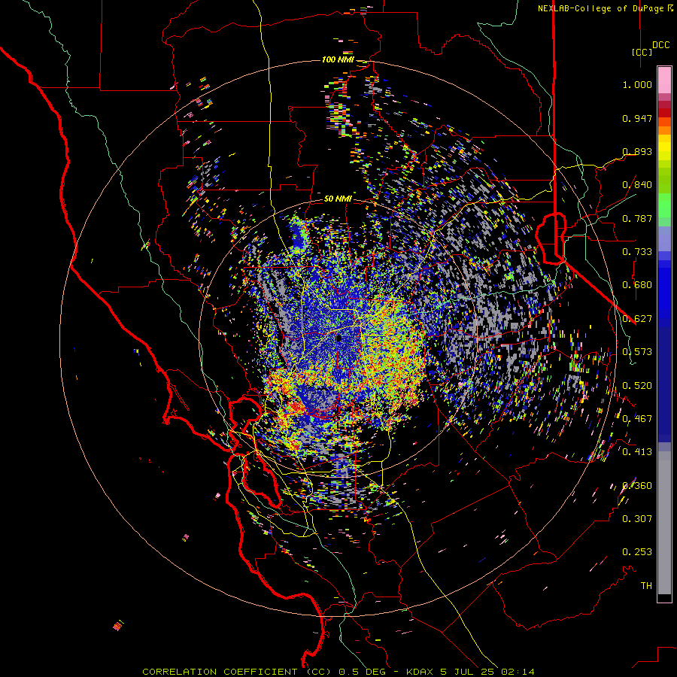Image resolution: width=677 pixels, height=677 pixels.
Task: Click the 1.000 value on the color scale
Action: 637,84
